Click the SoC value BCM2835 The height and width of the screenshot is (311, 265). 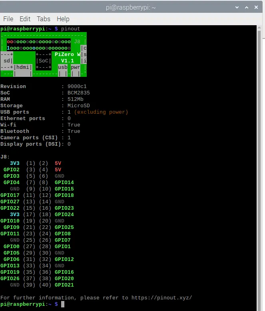tap(78, 93)
